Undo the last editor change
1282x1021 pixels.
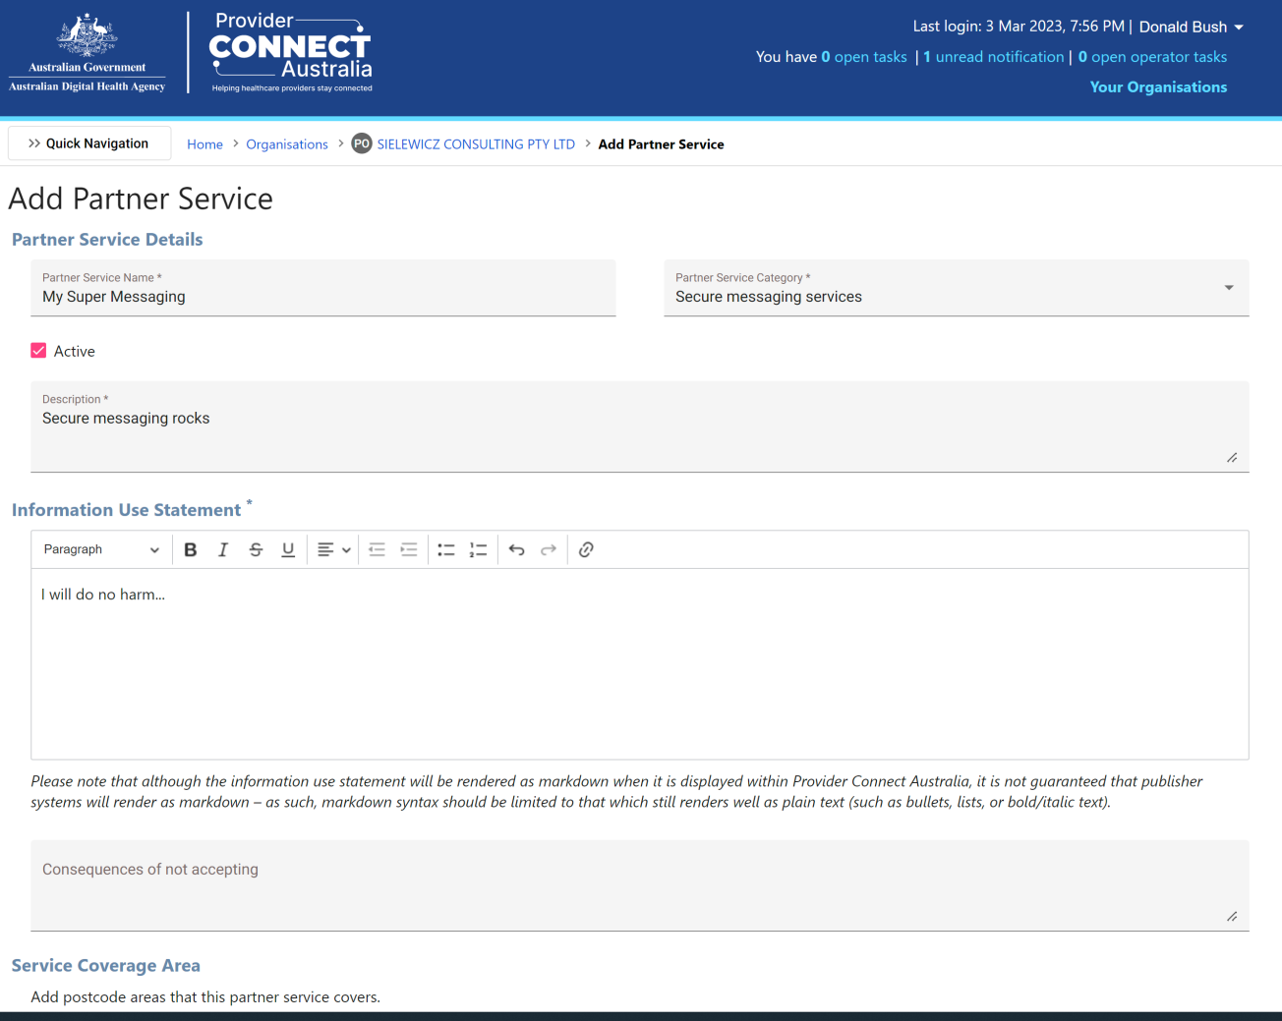pyautogui.click(x=517, y=549)
